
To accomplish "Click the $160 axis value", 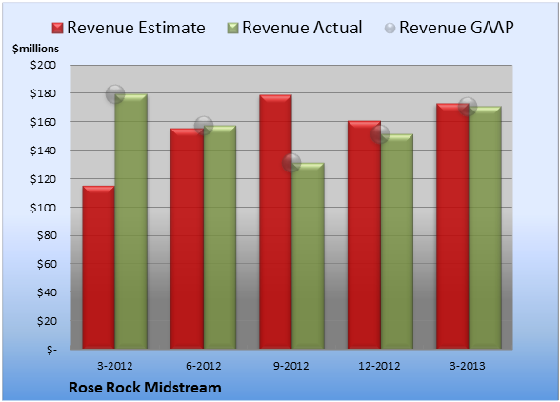I will coord(43,122).
